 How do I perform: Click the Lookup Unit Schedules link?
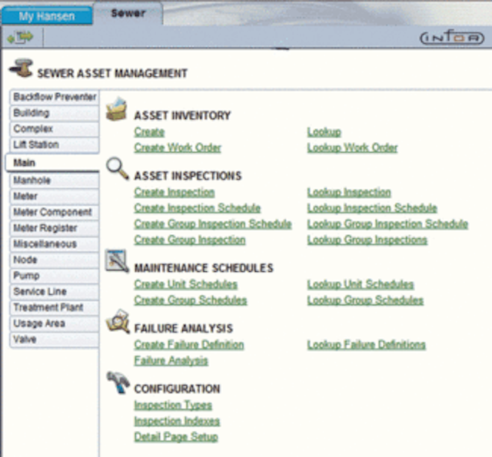tap(361, 284)
